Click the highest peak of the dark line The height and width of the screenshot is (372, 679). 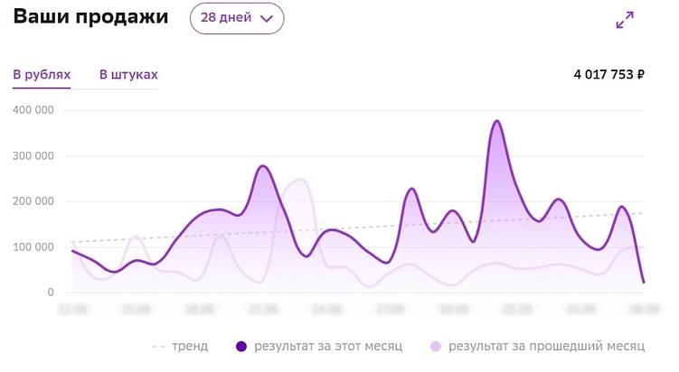coord(496,121)
